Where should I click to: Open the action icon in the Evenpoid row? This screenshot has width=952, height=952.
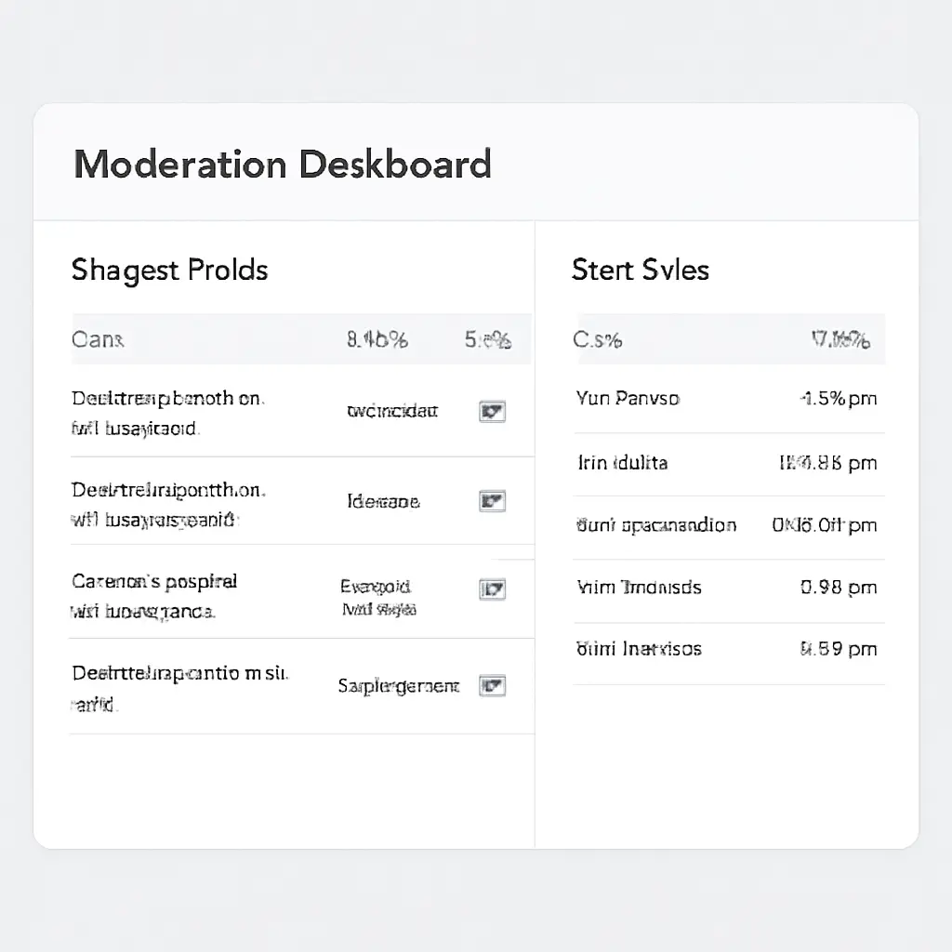coord(492,588)
